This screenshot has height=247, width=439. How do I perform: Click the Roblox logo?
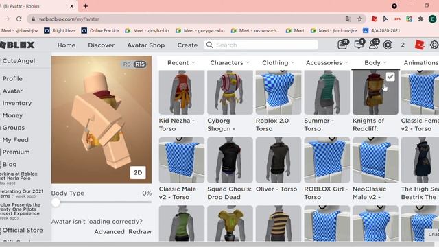[17, 45]
